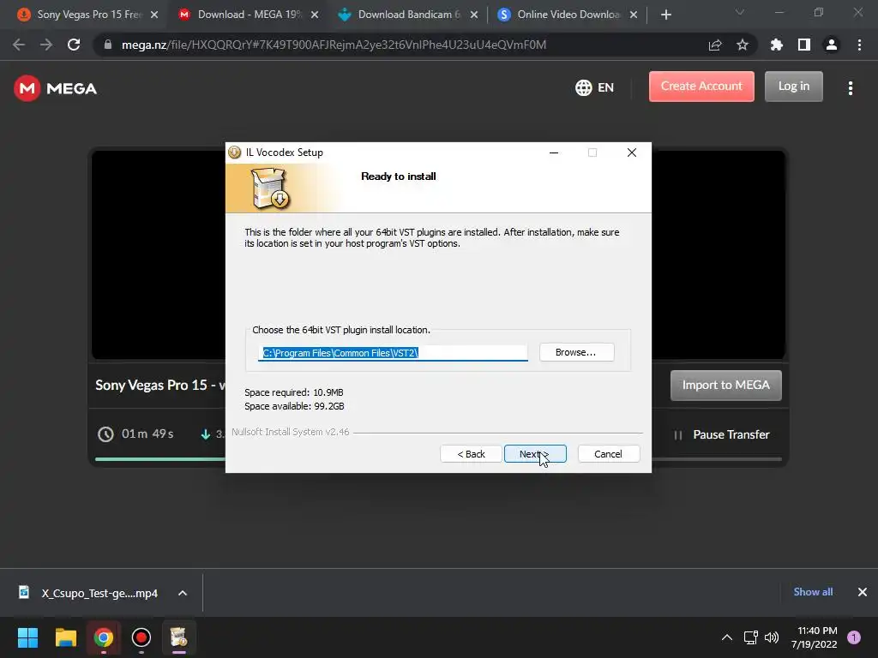Screen dimensions: 878x658
Task: Click the MEGA download progress bar
Action: pyautogui.click(x=438, y=459)
